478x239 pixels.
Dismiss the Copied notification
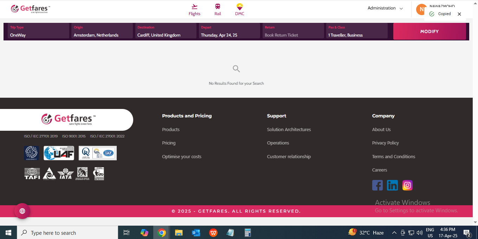(459, 14)
